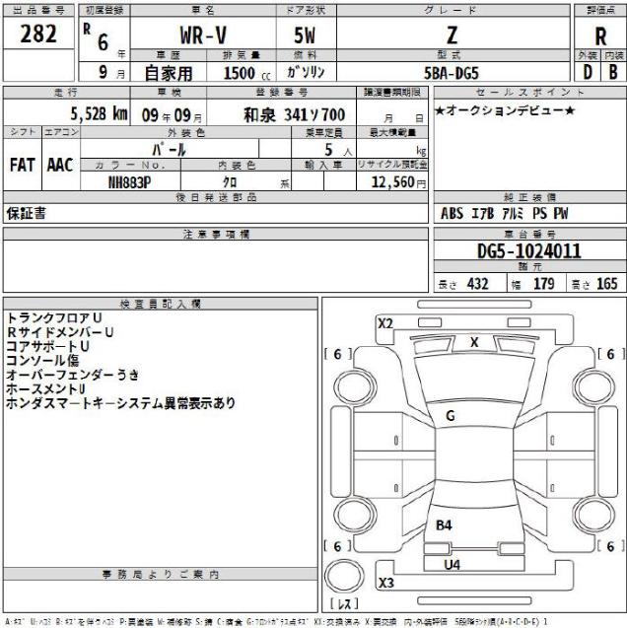Click the overall grade R box
Viewport: 627px width, 628px height.
tap(600, 32)
